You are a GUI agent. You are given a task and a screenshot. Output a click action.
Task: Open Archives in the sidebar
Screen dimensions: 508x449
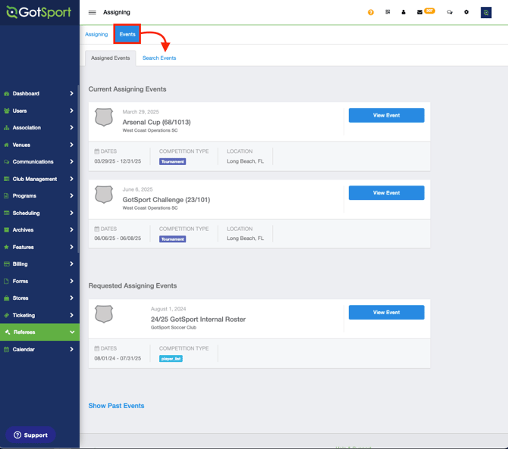[x=39, y=229]
